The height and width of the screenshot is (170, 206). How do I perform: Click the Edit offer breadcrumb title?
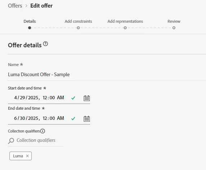point(41,6)
